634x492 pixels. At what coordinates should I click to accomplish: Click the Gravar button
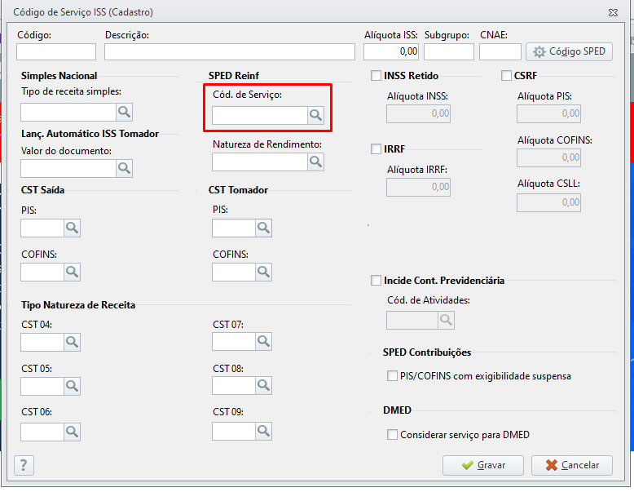[x=483, y=465]
